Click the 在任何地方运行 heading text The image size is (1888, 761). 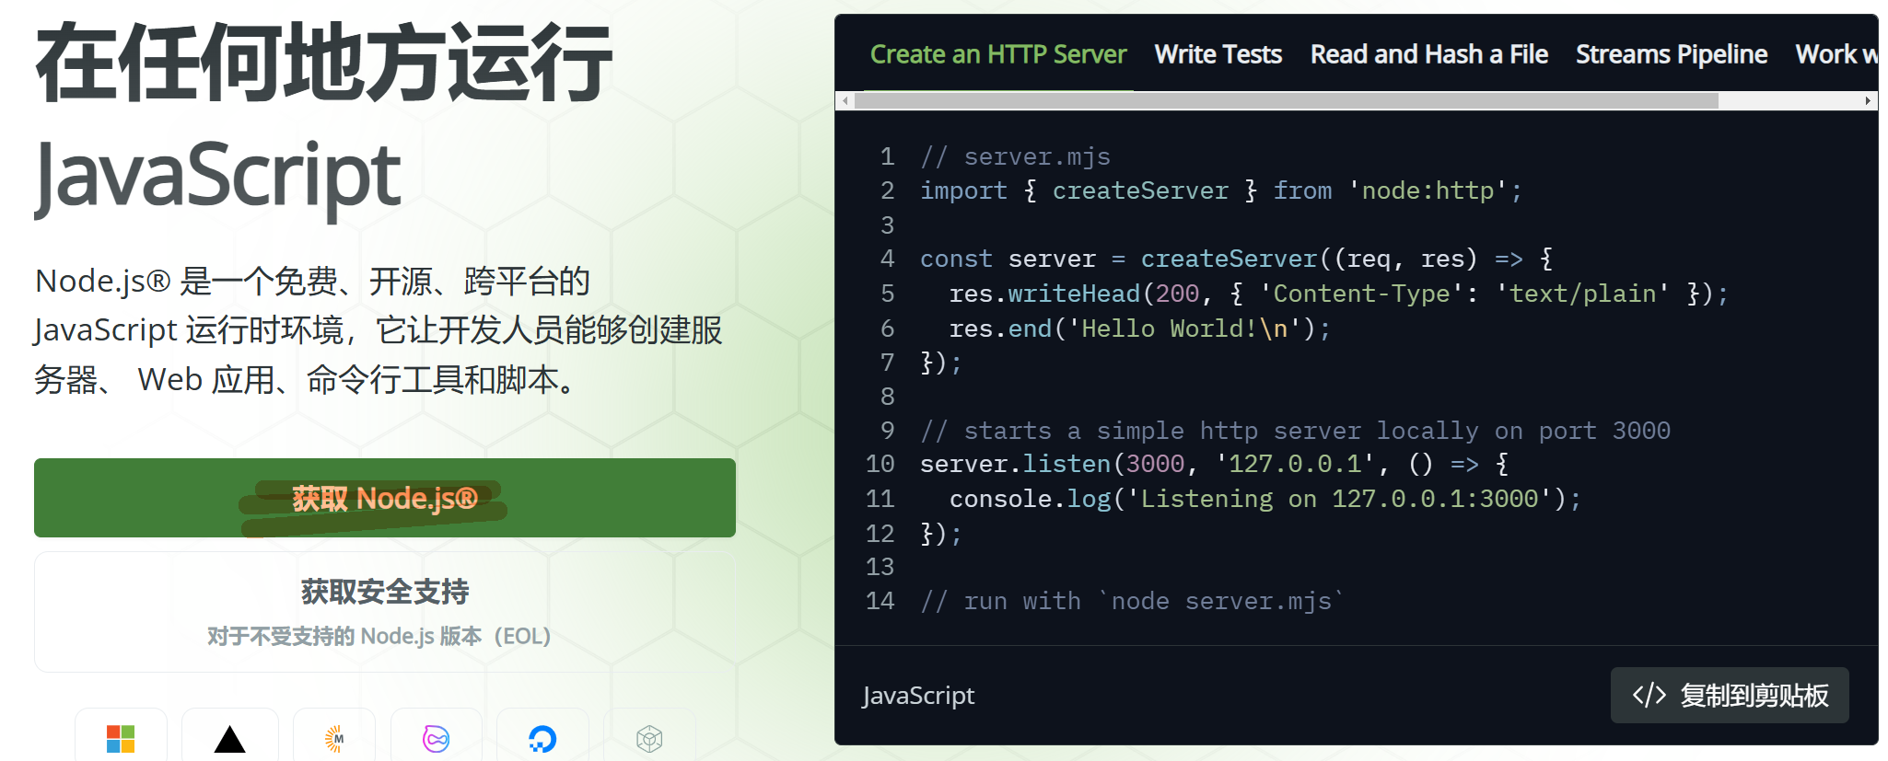(x=324, y=63)
